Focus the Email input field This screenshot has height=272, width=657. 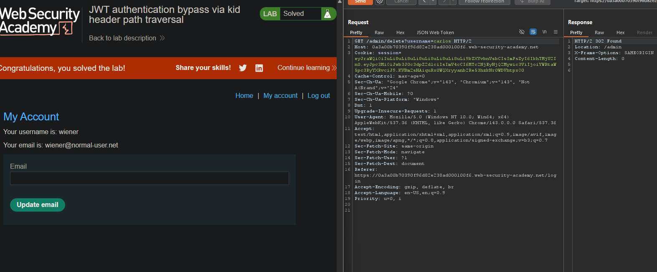150,178
